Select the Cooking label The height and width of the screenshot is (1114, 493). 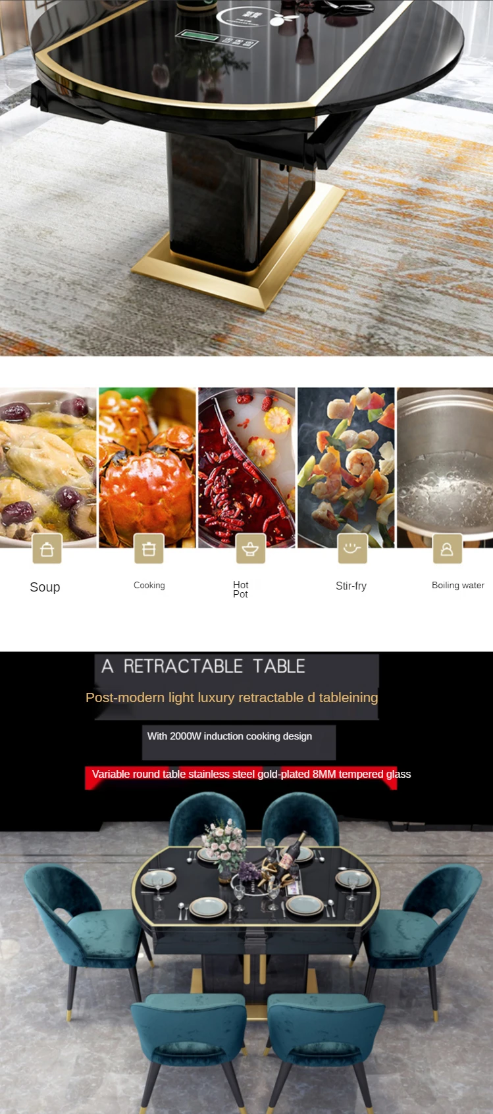tap(149, 585)
